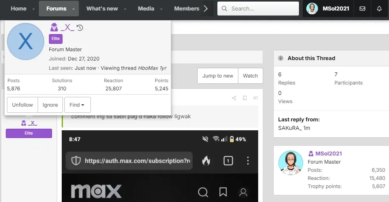Click the max logo in the image
The width and height of the screenshot is (389, 202).
click(x=96, y=192)
